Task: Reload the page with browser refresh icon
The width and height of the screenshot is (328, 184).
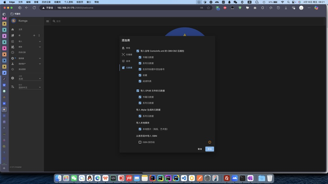Action: pos(34,8)
